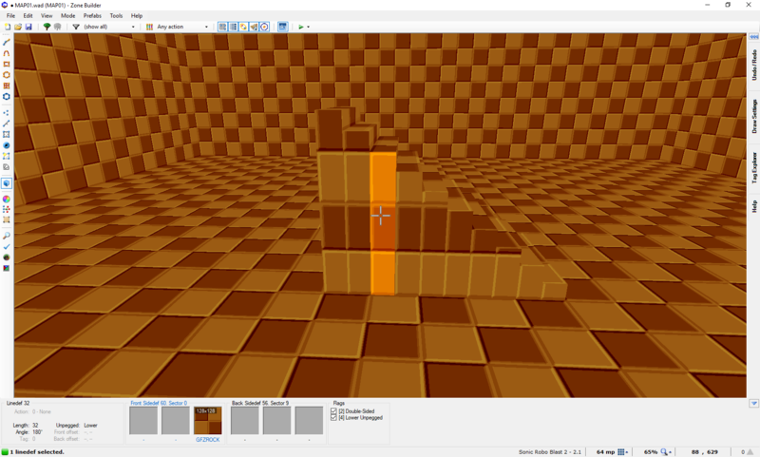Open map file with folder icon
Screen dimensions: 760x457
click(x=18, y=27)
